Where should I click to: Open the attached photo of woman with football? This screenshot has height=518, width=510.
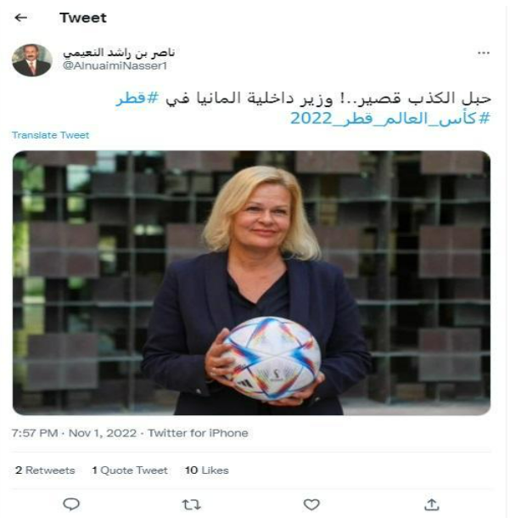coord(251,283)
